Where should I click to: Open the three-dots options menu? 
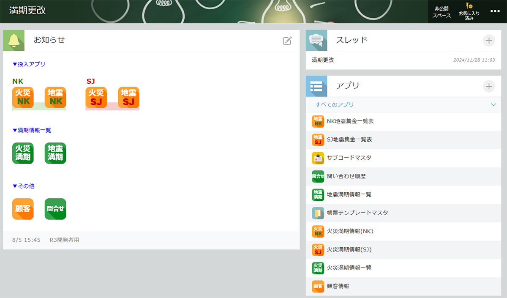[x=495, y=11]
